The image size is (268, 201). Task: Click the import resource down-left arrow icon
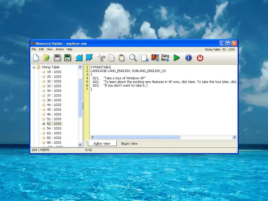(79, 58)
